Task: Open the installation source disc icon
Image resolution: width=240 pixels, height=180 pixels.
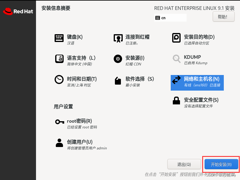Action: 118,59
